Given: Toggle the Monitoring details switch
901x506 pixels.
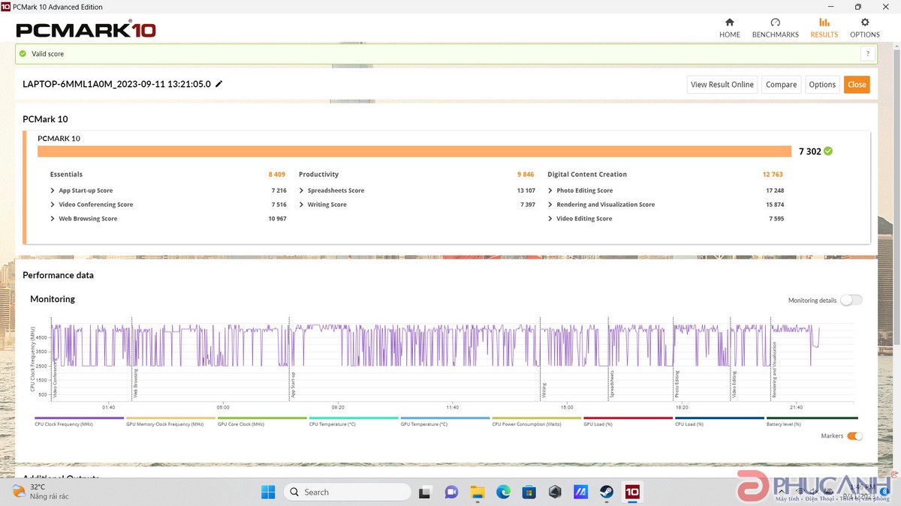Looking at the screenshot, I should point(851,300).
